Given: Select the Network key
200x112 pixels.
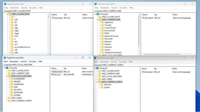Looking at the screenshot, I should (108, 42).
